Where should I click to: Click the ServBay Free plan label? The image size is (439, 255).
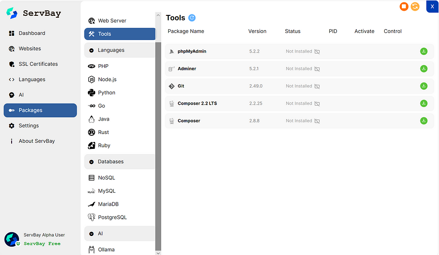[42, 243]
